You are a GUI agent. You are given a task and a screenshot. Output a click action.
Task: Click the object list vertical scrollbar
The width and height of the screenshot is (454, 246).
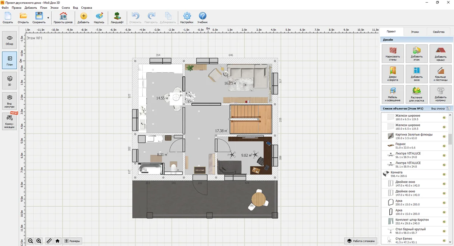pos(450,139)
